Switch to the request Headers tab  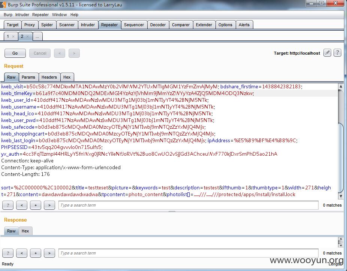(x=49, y=77)
